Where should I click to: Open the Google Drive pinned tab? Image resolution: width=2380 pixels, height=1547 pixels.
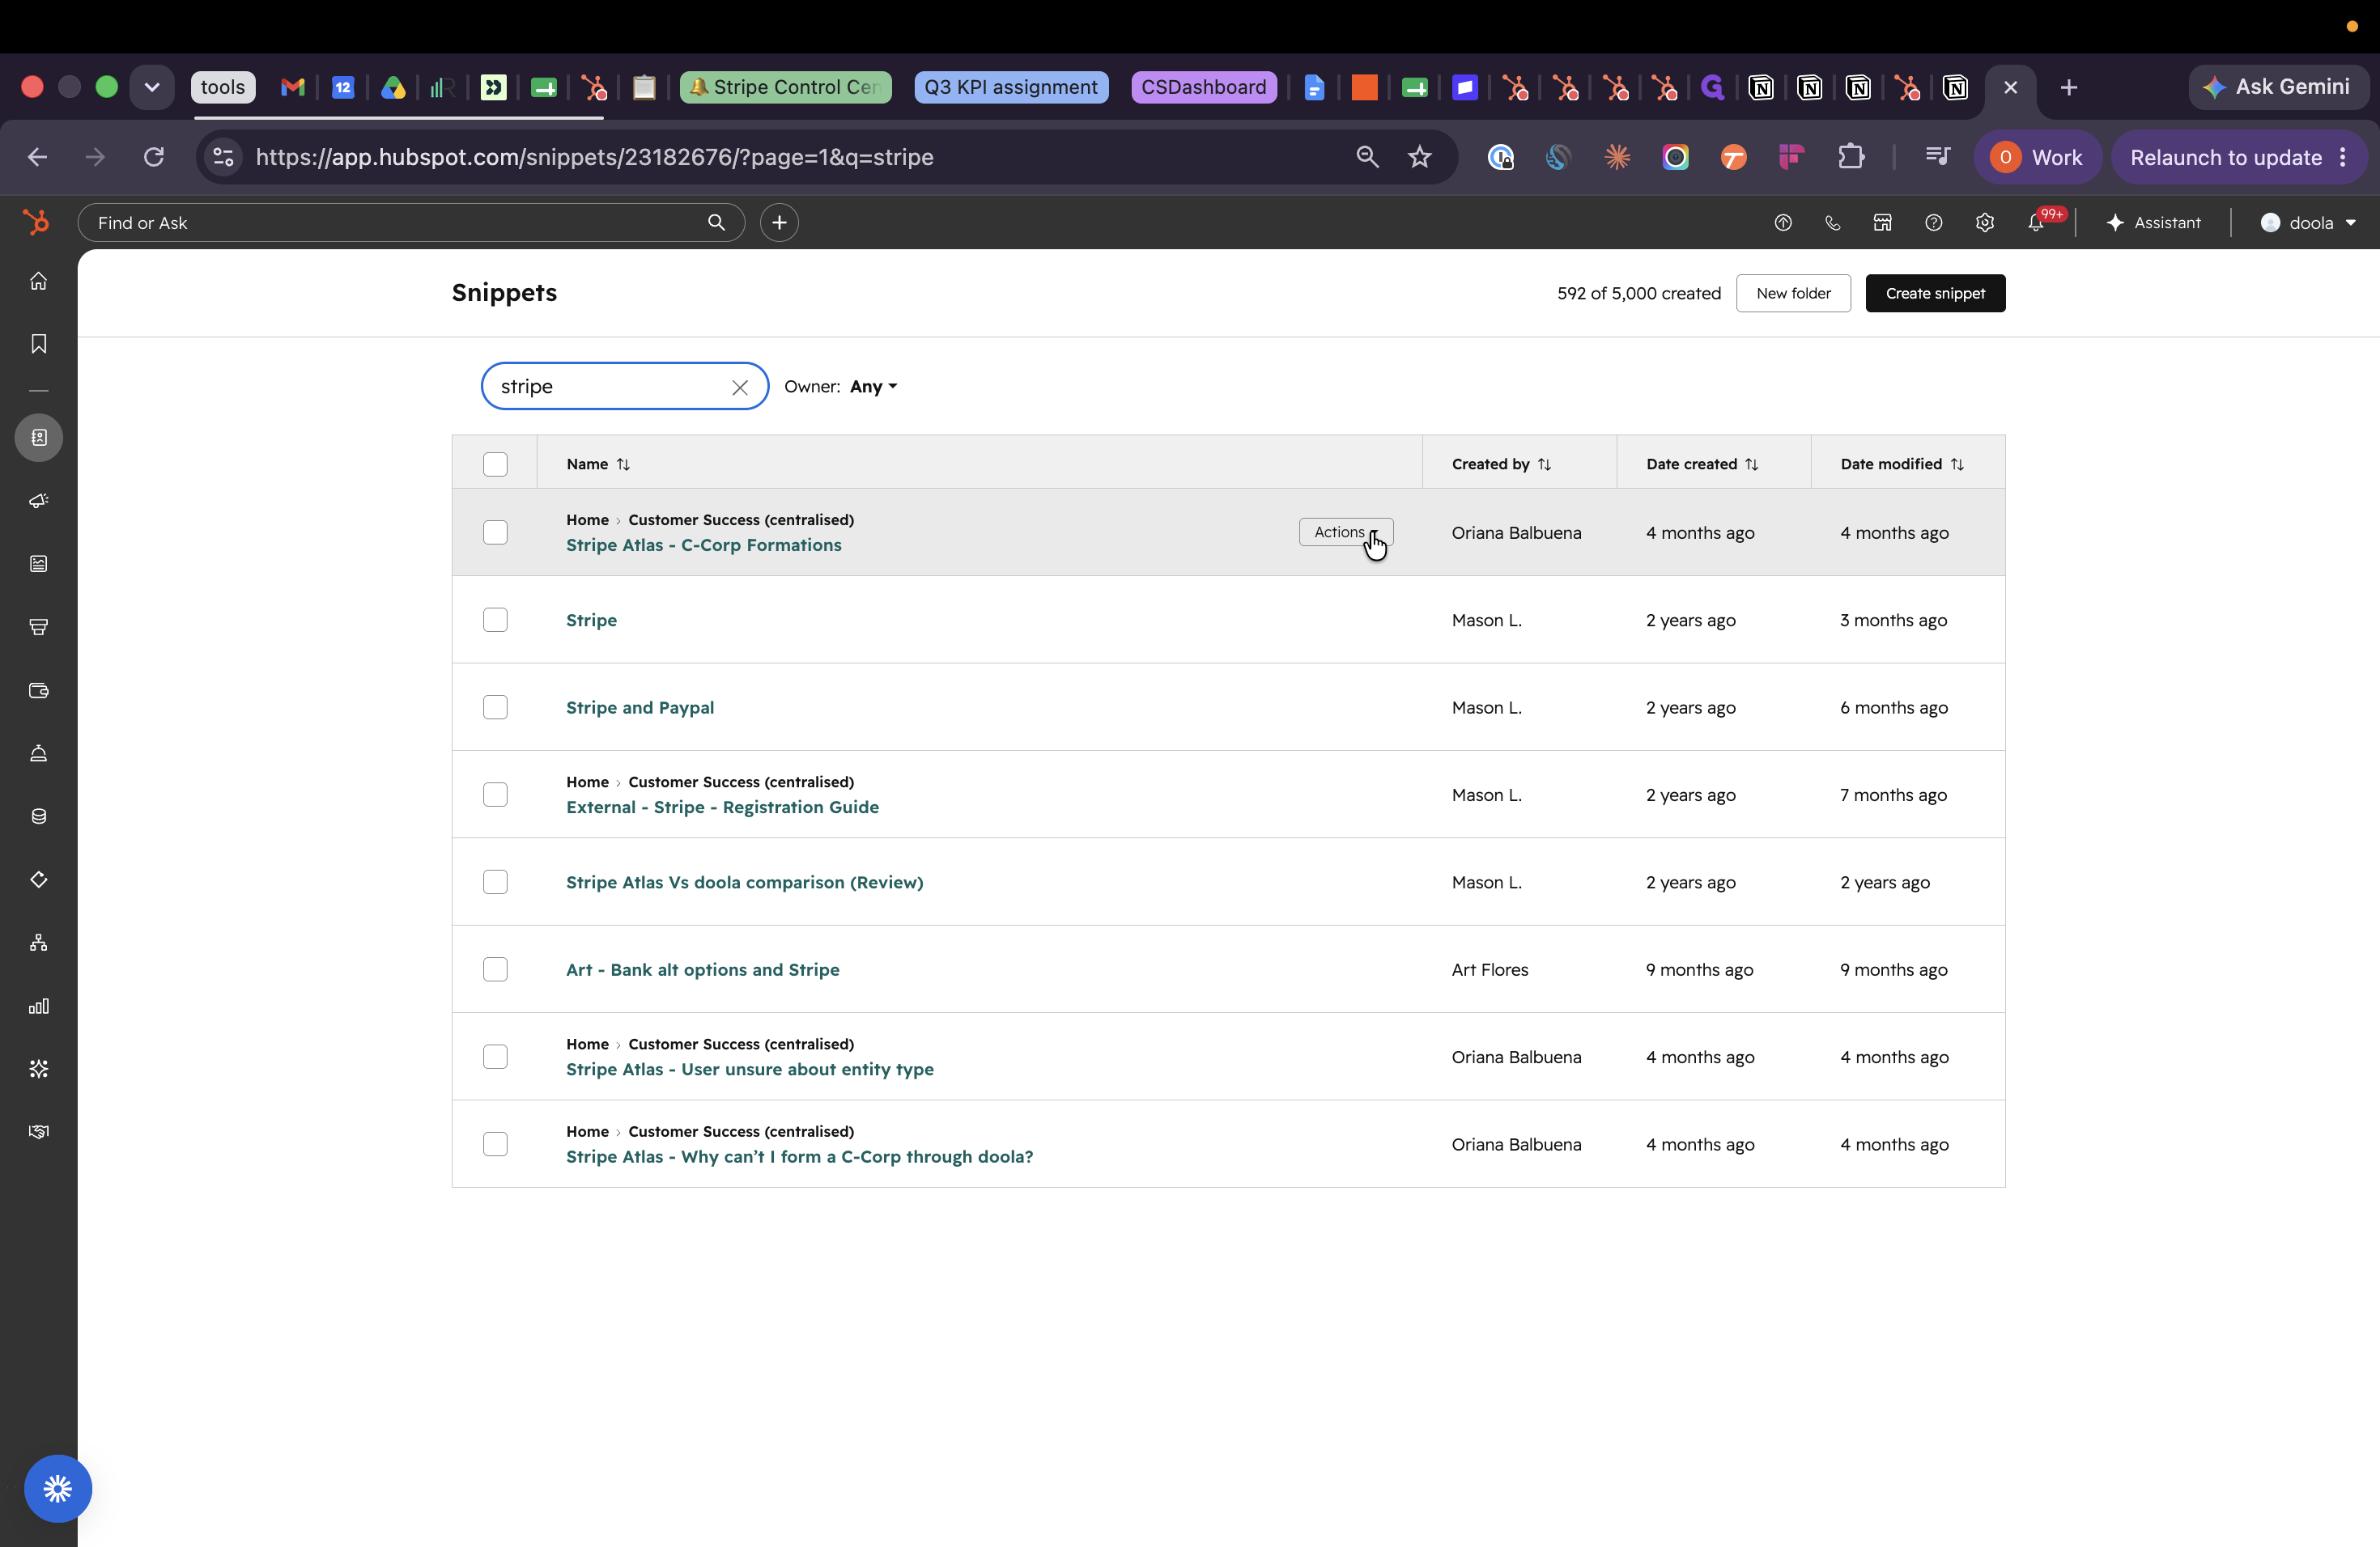click(393, 88)
